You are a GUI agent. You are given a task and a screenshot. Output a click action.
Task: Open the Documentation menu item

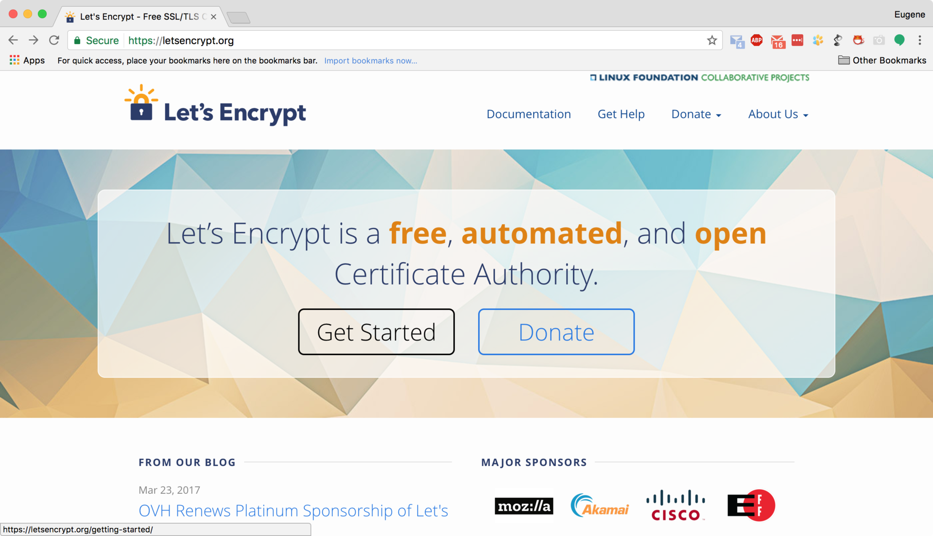coord(529,114)
